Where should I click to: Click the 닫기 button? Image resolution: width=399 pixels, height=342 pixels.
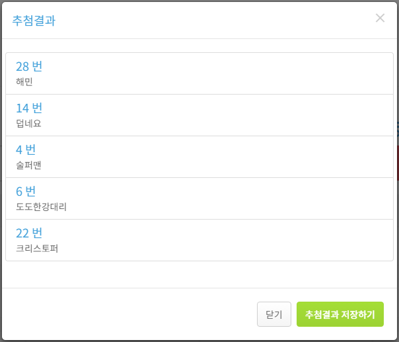pyautogui.click(x=273, y=314)
